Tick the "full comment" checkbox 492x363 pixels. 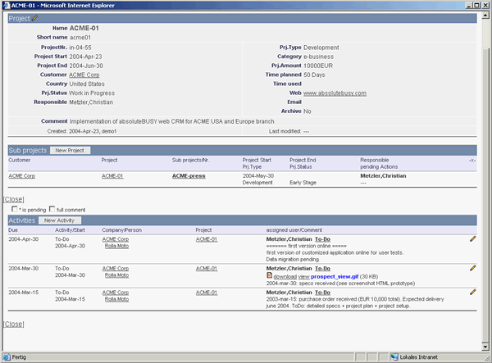coord(52,209)
